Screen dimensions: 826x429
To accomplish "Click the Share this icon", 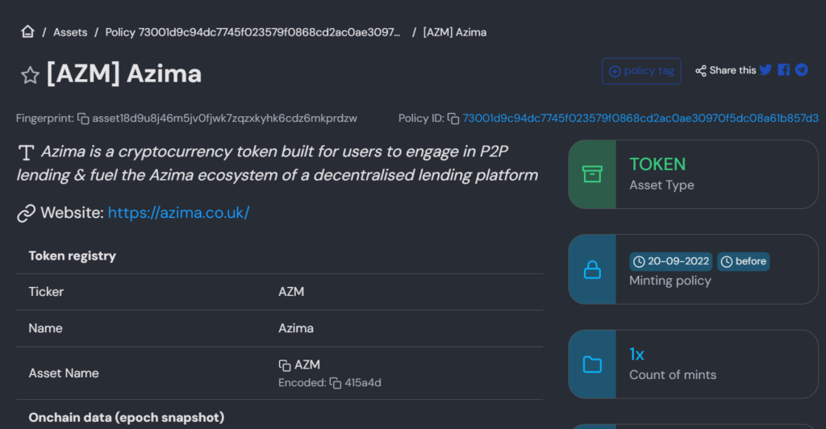I will [x=701, y=71].
